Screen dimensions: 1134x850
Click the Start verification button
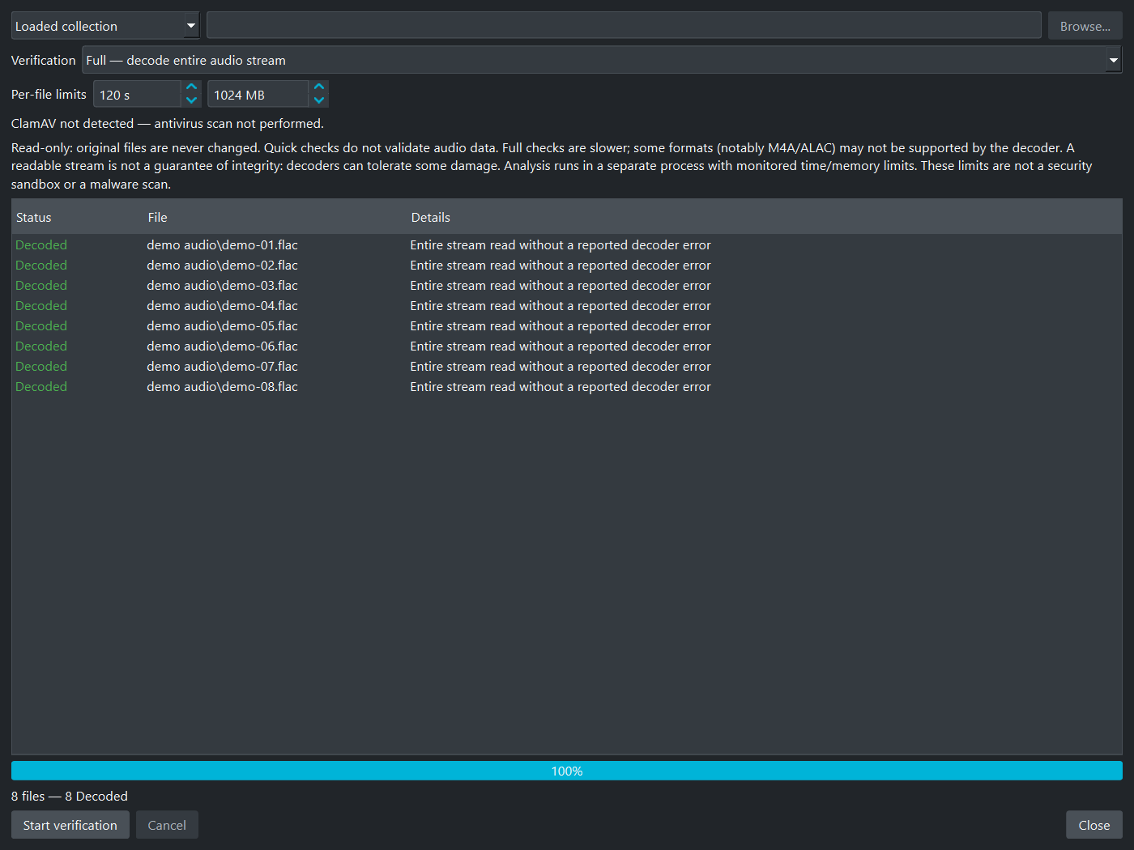pos(70,825)
